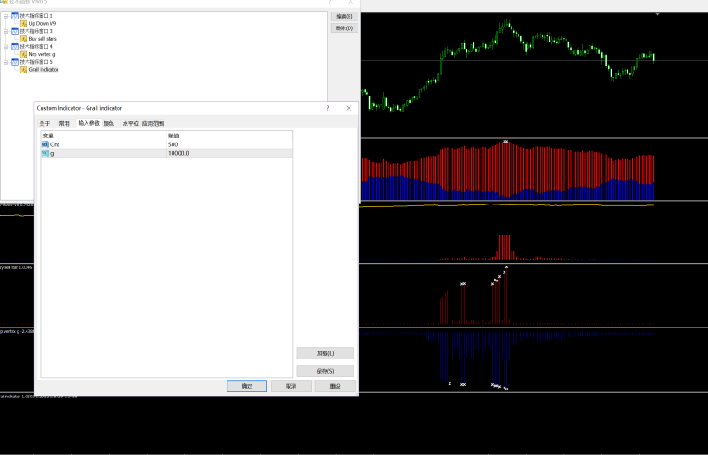Click the 加载(L) button

(325, 353)
